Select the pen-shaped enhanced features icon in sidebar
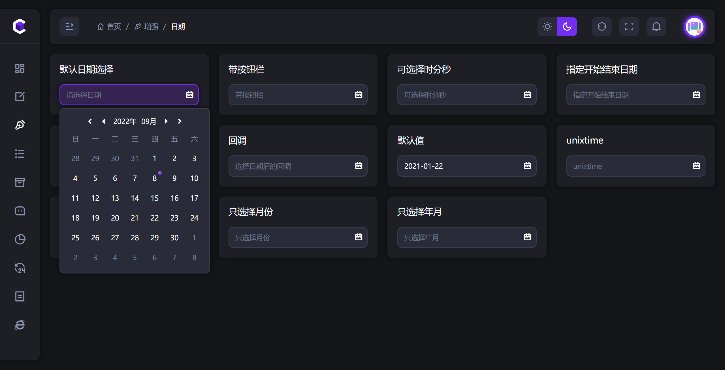The width and height of the screenshot is (725, 370). click(x=20, y=125)
